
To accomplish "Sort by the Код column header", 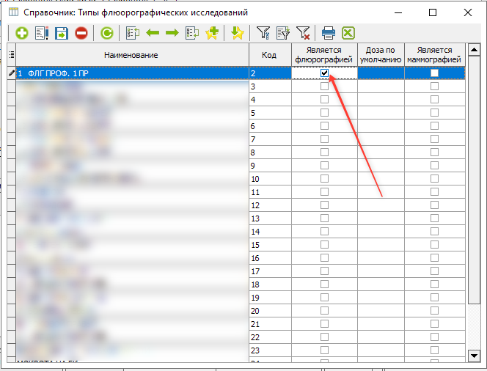I will click(x=270, y=55).
